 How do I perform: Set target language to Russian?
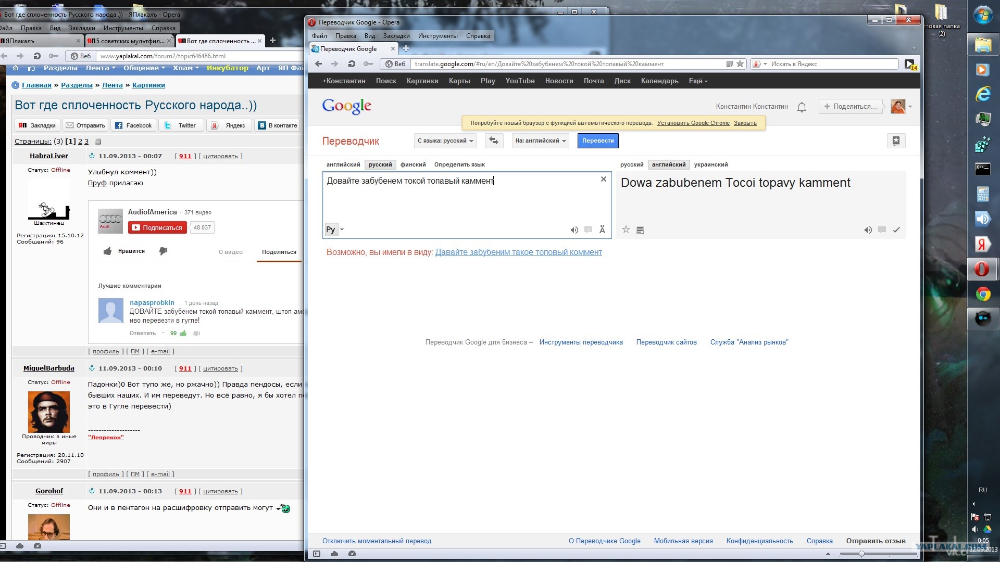click(x=632, y=164)
